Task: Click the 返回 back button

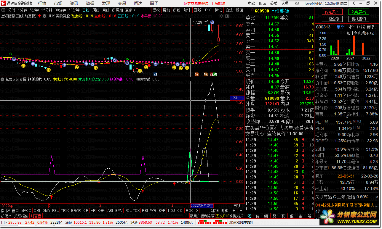Action: (239, 10)
